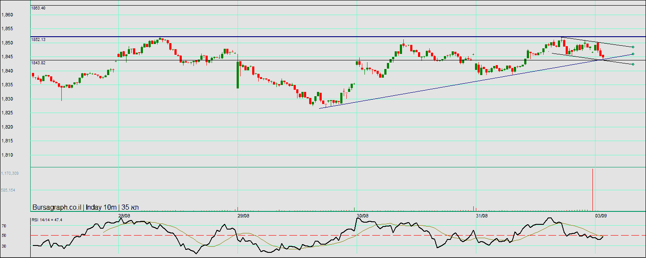Click the tall red volume spike bar
Viewport: 646px width, 258px height.
point(592,189)
